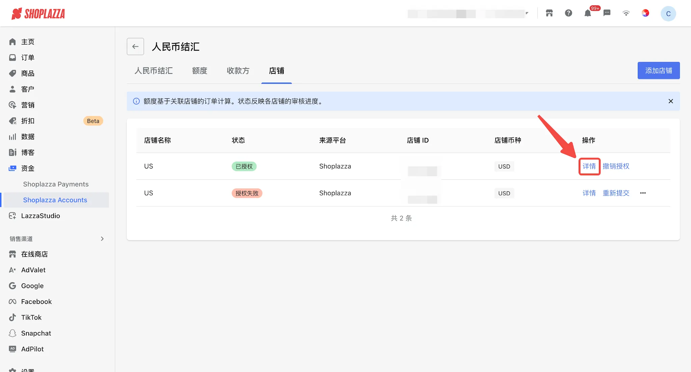Click the 店铺 ID column header
The width and height of the screenshot is (691, 372).
(418, 140)
